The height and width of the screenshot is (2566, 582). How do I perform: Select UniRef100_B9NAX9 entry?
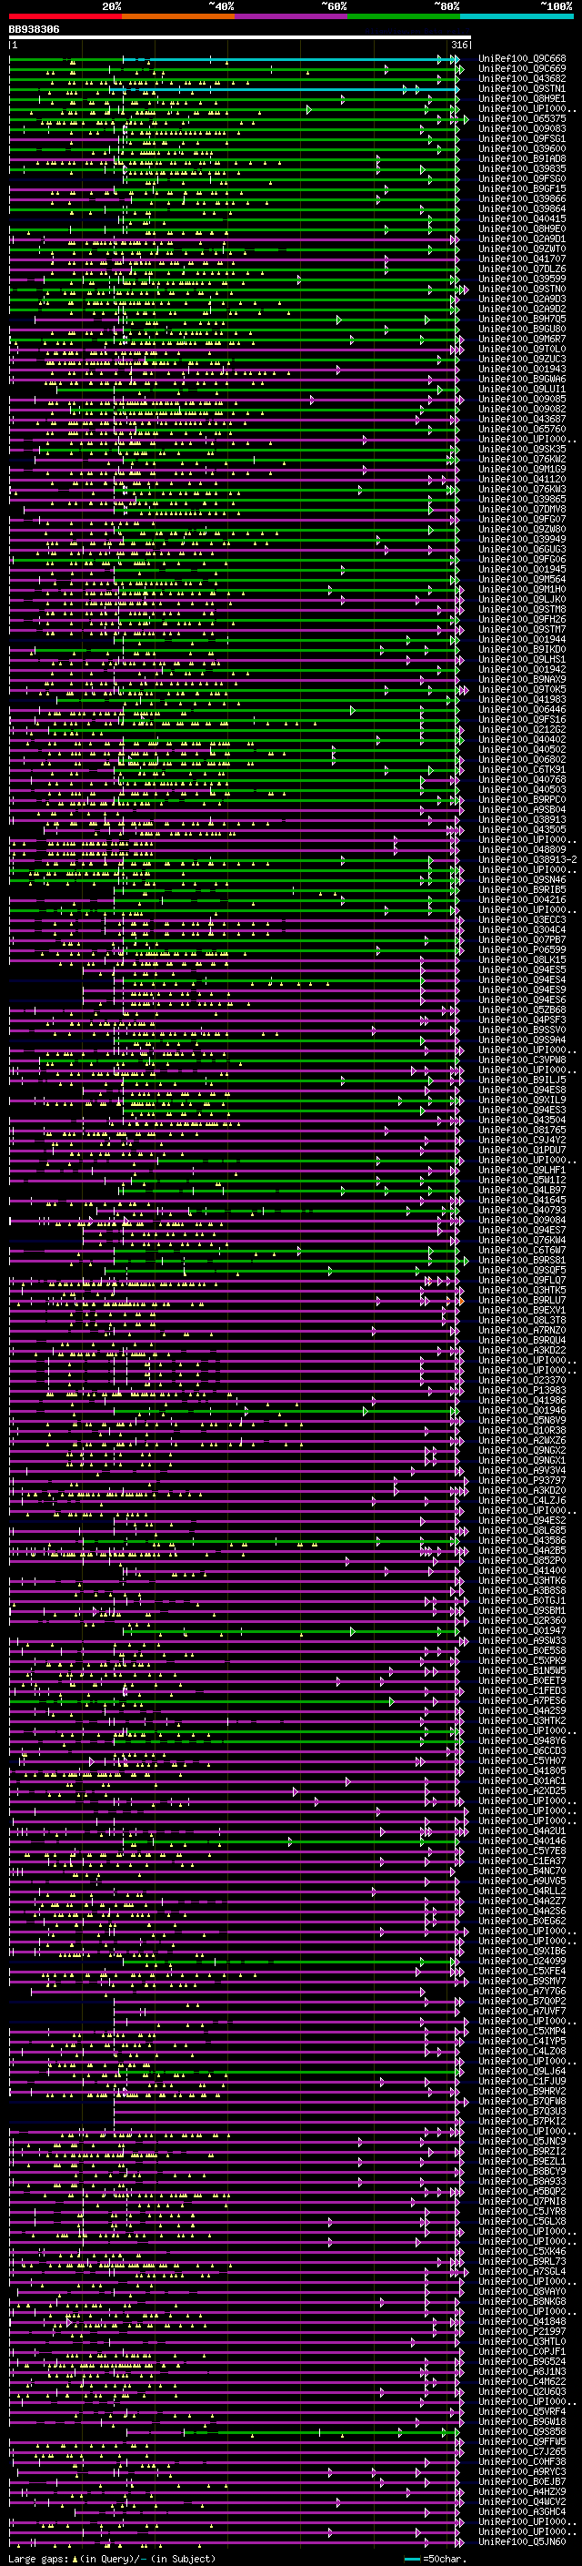click(x=522, y=679)
